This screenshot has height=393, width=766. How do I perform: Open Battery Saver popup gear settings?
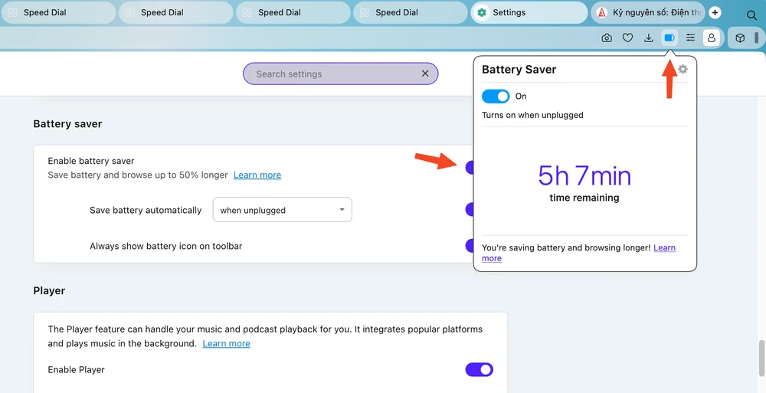click(683, 69)
